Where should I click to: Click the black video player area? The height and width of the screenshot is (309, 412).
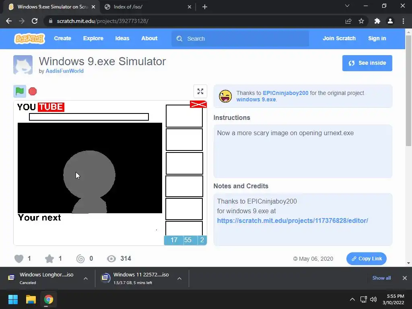(x=90, y=168)
